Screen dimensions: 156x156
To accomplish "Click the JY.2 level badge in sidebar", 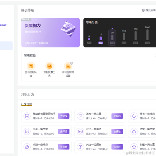I will pyautogui.click(x=3, y=25).
